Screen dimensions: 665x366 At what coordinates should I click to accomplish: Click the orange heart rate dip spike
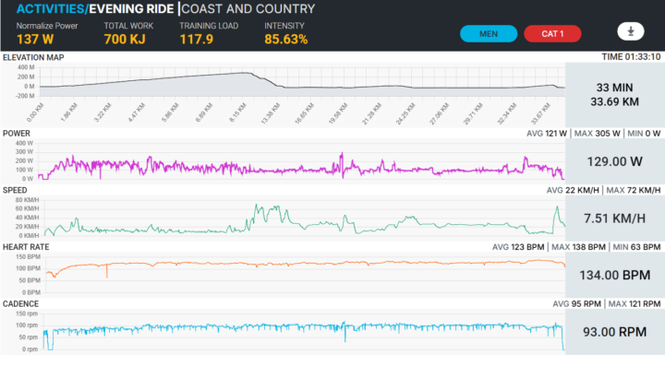point(107,271)
